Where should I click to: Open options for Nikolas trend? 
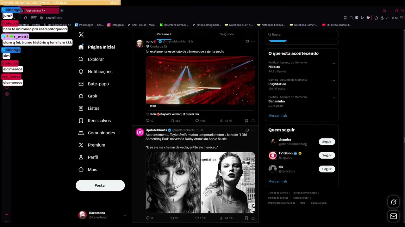click(x=333, y=63)
